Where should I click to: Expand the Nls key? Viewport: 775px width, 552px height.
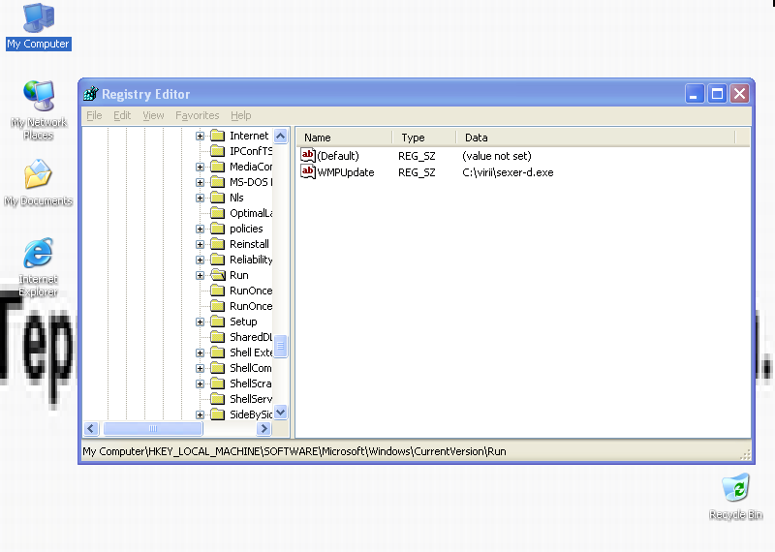tap(200, 198)
